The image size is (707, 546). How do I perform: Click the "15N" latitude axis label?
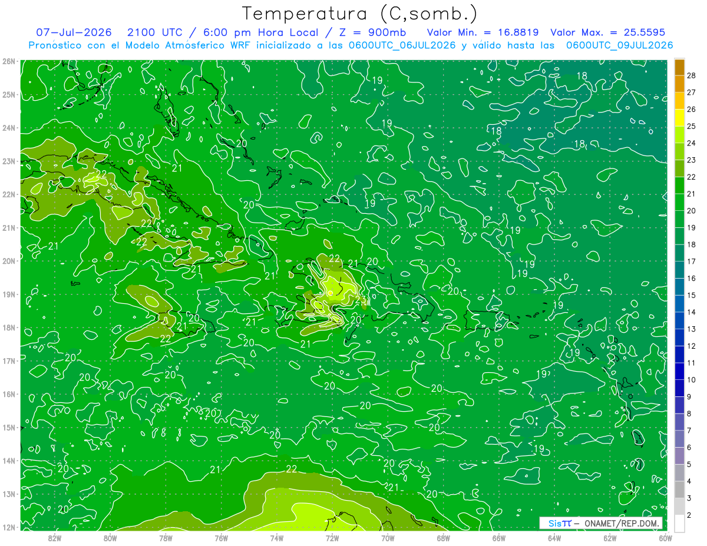[9, 427]
